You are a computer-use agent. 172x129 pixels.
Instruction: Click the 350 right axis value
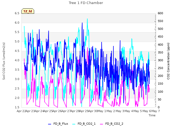(x=160, y=53)
